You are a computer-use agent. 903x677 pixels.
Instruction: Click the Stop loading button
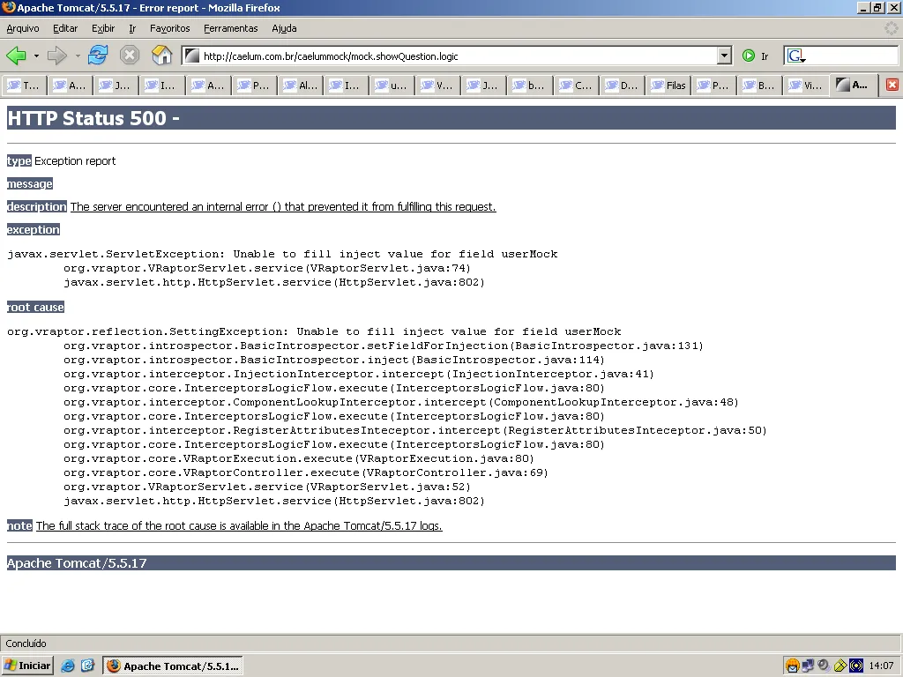[130, 56]
